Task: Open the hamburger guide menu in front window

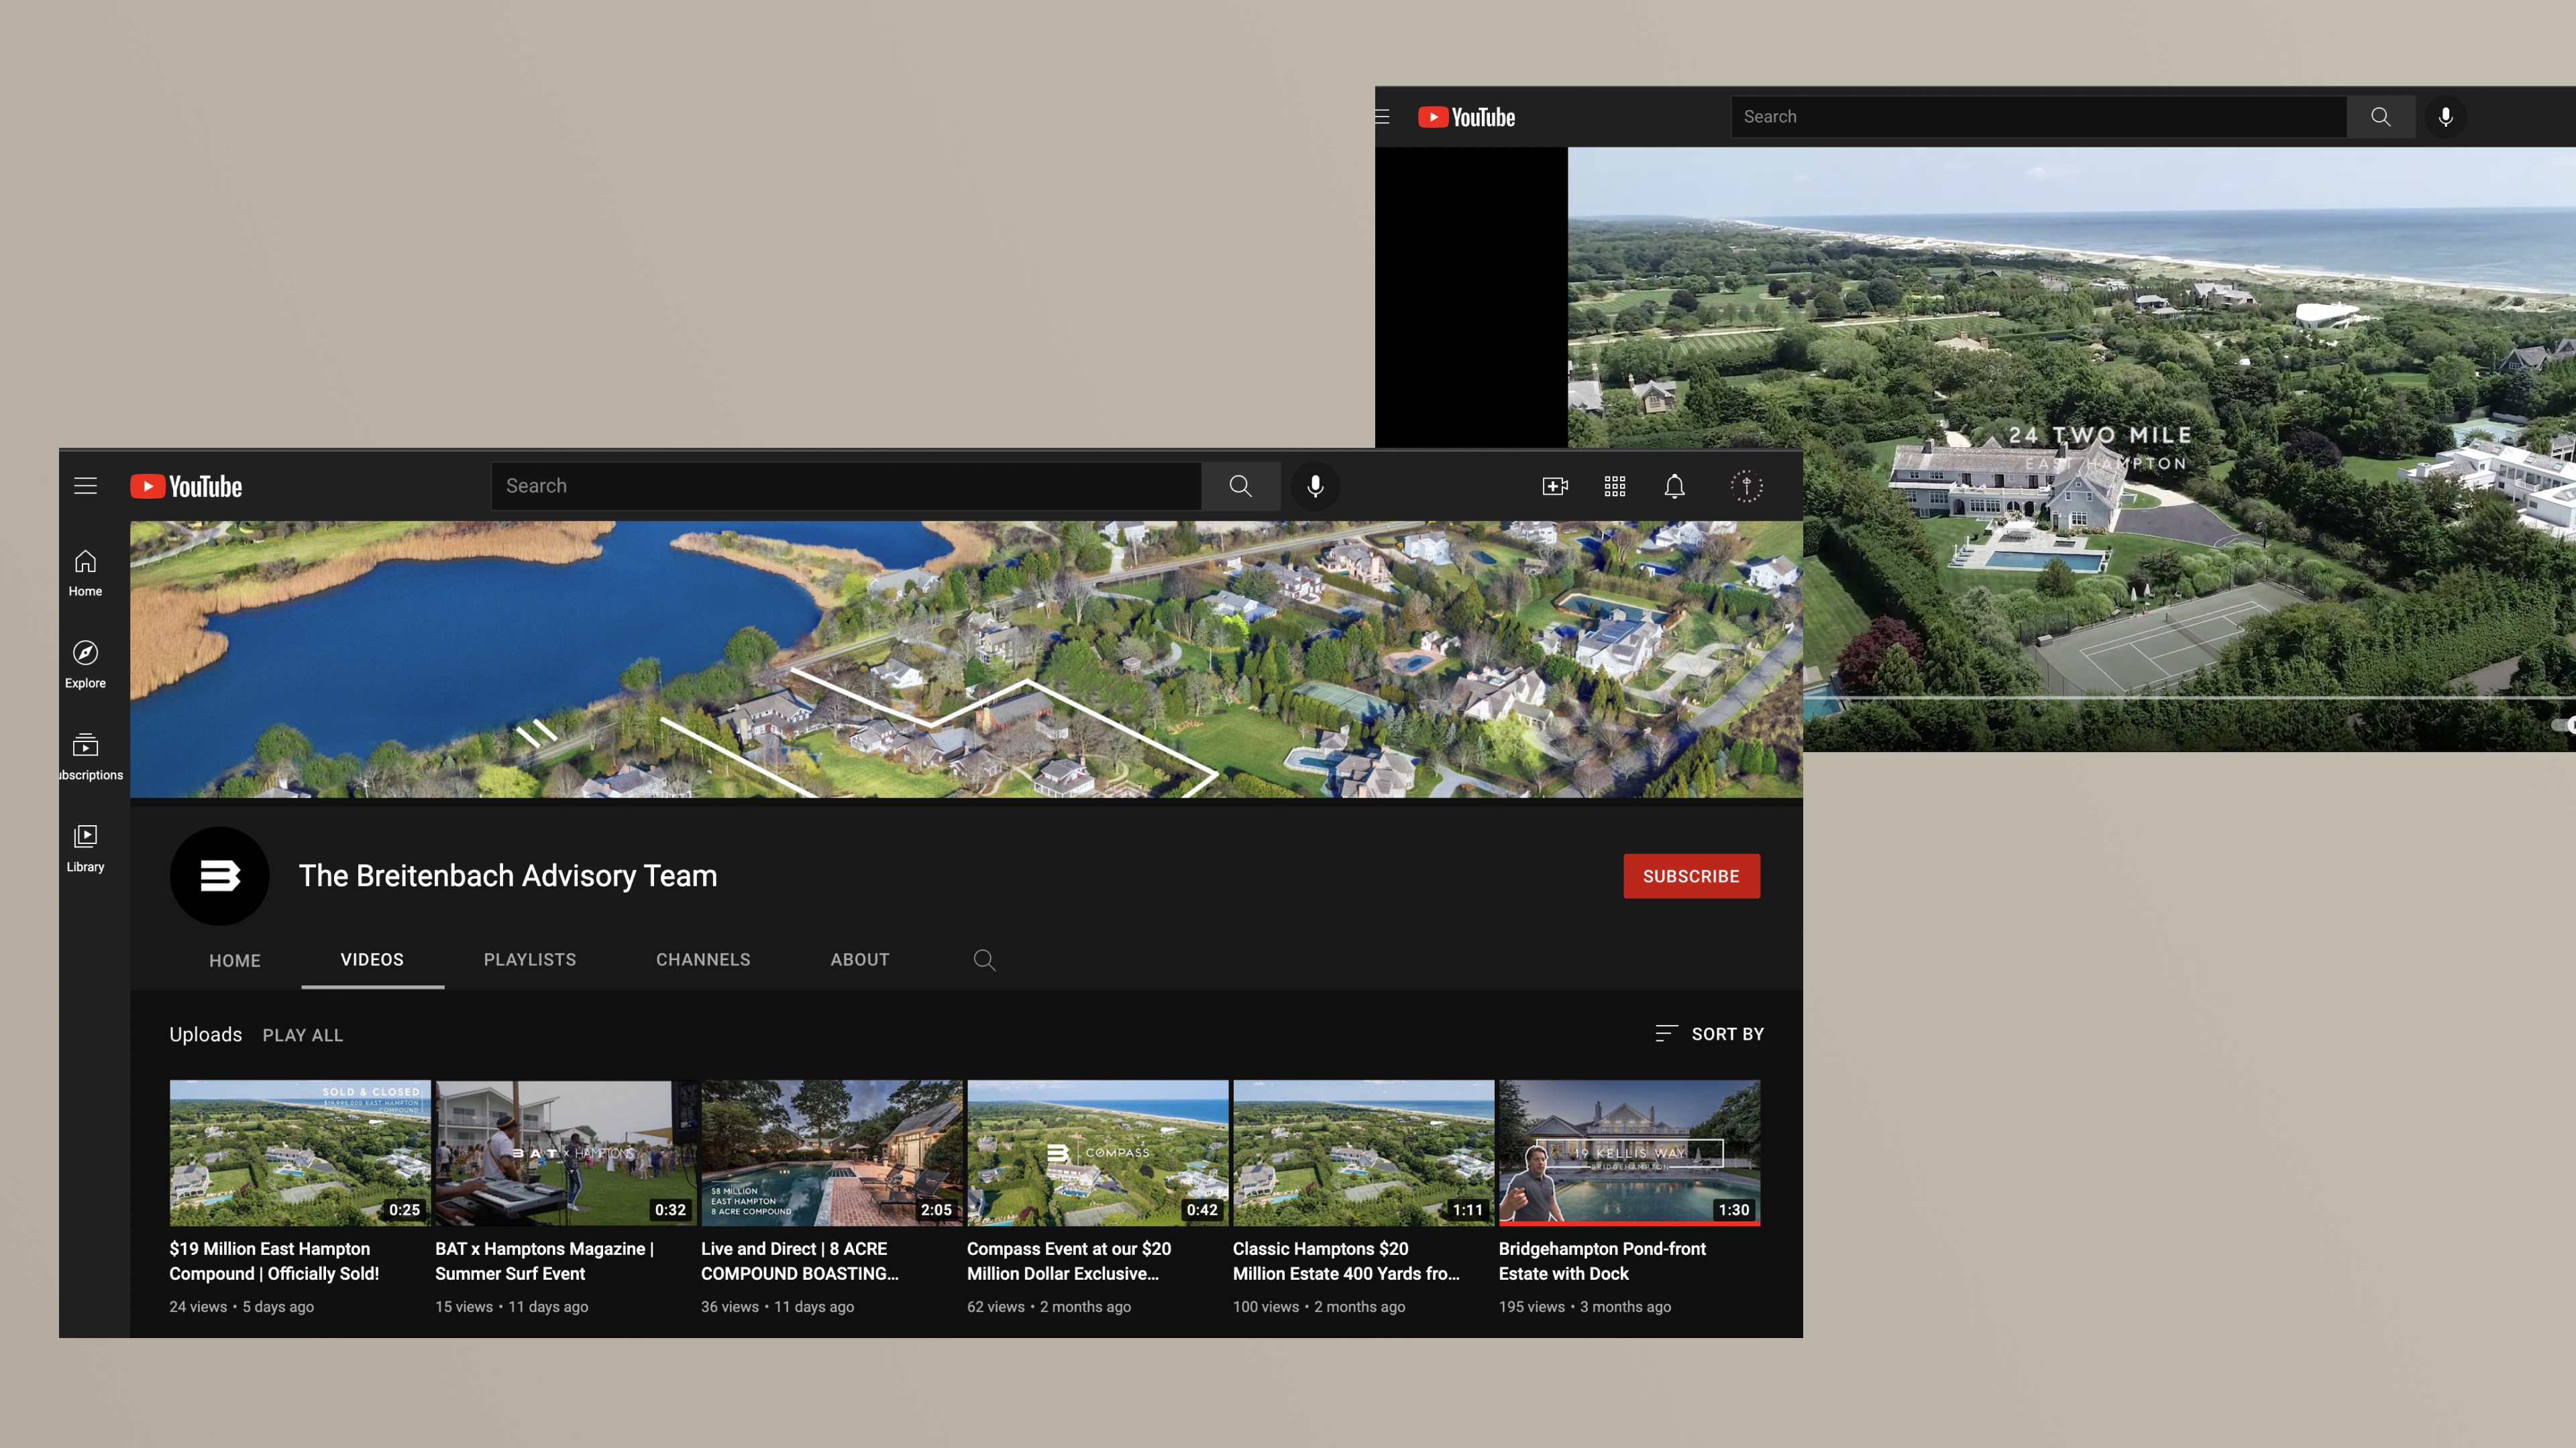Action: (x=85, y=485)
